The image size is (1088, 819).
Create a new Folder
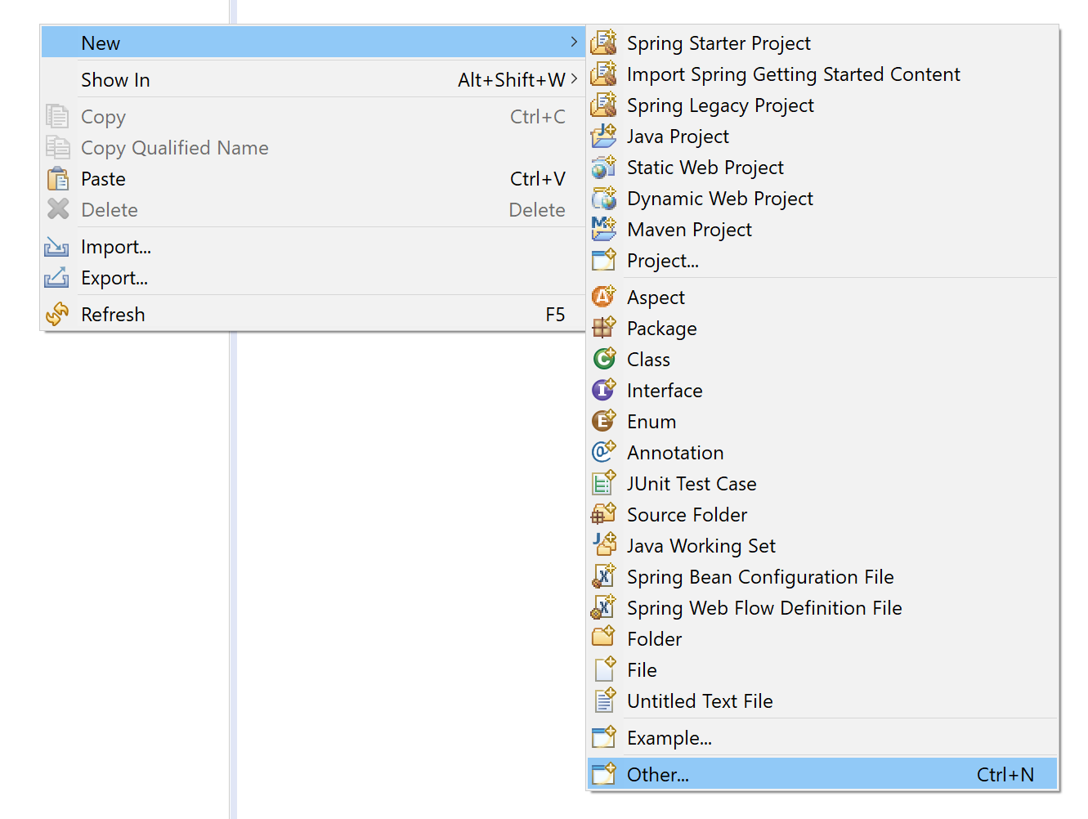click(x=822, y=638)
